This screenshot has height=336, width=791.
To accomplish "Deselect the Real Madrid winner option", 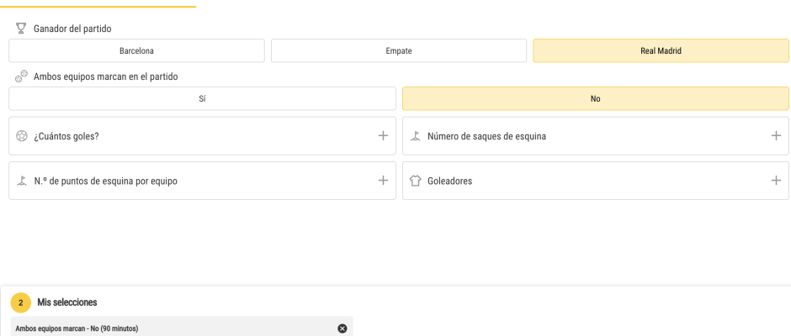I will (661, 51).
